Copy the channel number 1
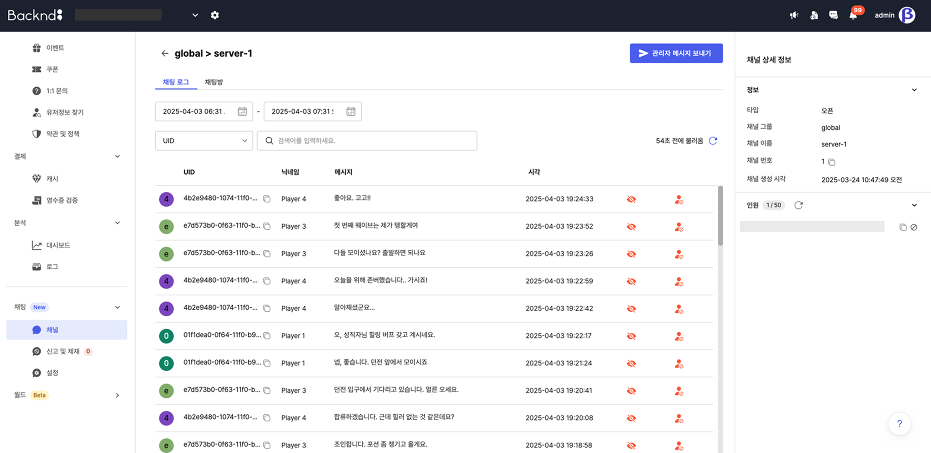 pyautogui.click(x=832, y=162)
